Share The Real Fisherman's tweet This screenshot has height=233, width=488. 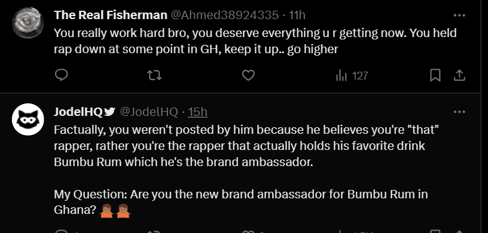pos(459,75)
